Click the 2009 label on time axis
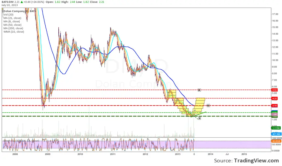The image size is (282, 166). coord(48,154)
